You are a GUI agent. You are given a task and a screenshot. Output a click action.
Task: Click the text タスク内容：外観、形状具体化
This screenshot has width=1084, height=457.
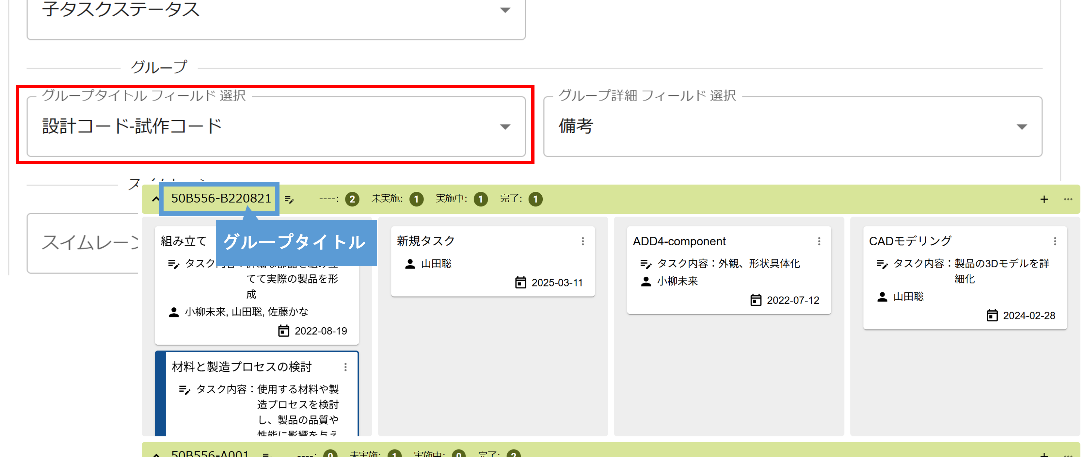coord(728,264)
